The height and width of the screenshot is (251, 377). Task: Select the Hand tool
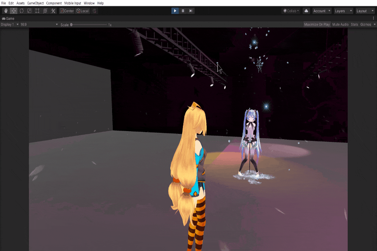pyautogui.click(x=6, y=11)
